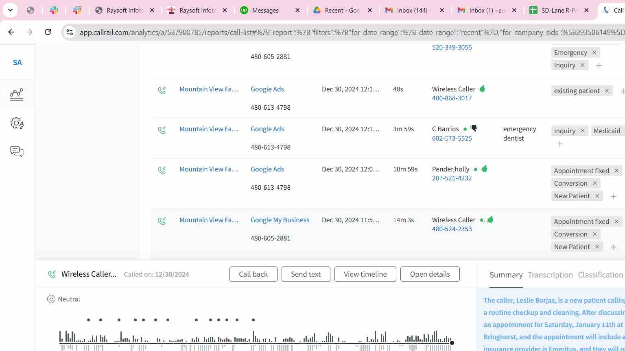This screenshot has width=625, height=351.
Task: Toggle thumbs-up for caller 480-868-3017
Action: (482, 89)
